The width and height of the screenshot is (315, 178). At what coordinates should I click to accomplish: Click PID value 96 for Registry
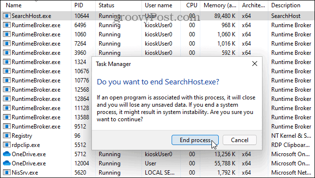77,136
